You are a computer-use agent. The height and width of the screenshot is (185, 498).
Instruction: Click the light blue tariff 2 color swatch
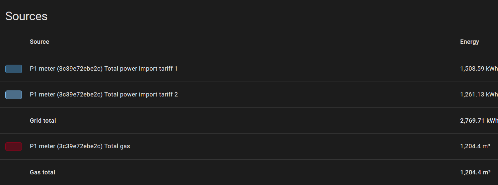14,95
